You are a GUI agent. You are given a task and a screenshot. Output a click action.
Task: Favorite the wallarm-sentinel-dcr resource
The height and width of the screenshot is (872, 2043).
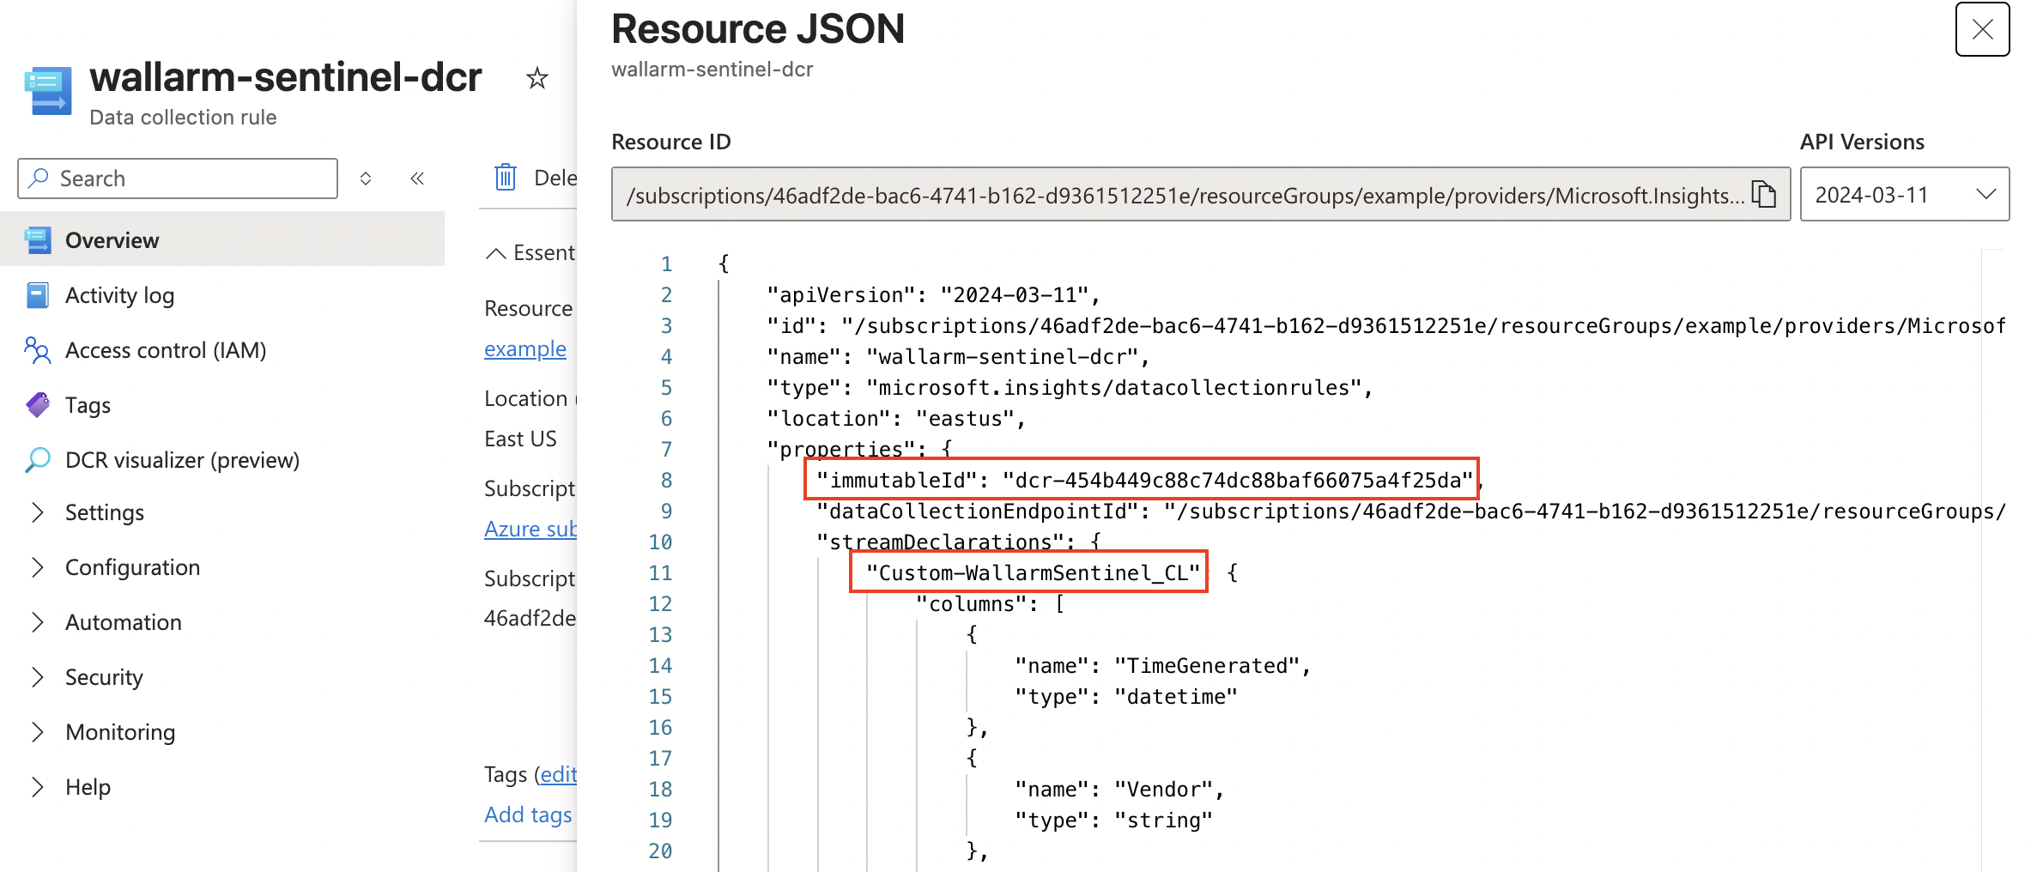coord(537,77)
